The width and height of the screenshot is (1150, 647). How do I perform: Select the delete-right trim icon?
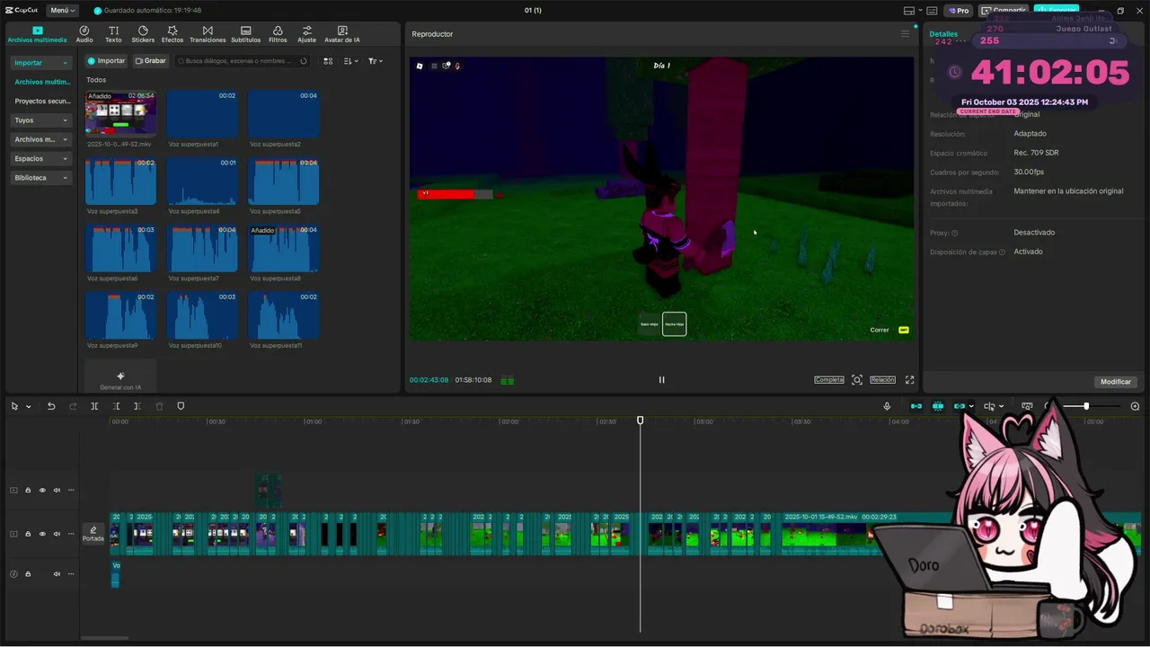(x=137, y=406)
